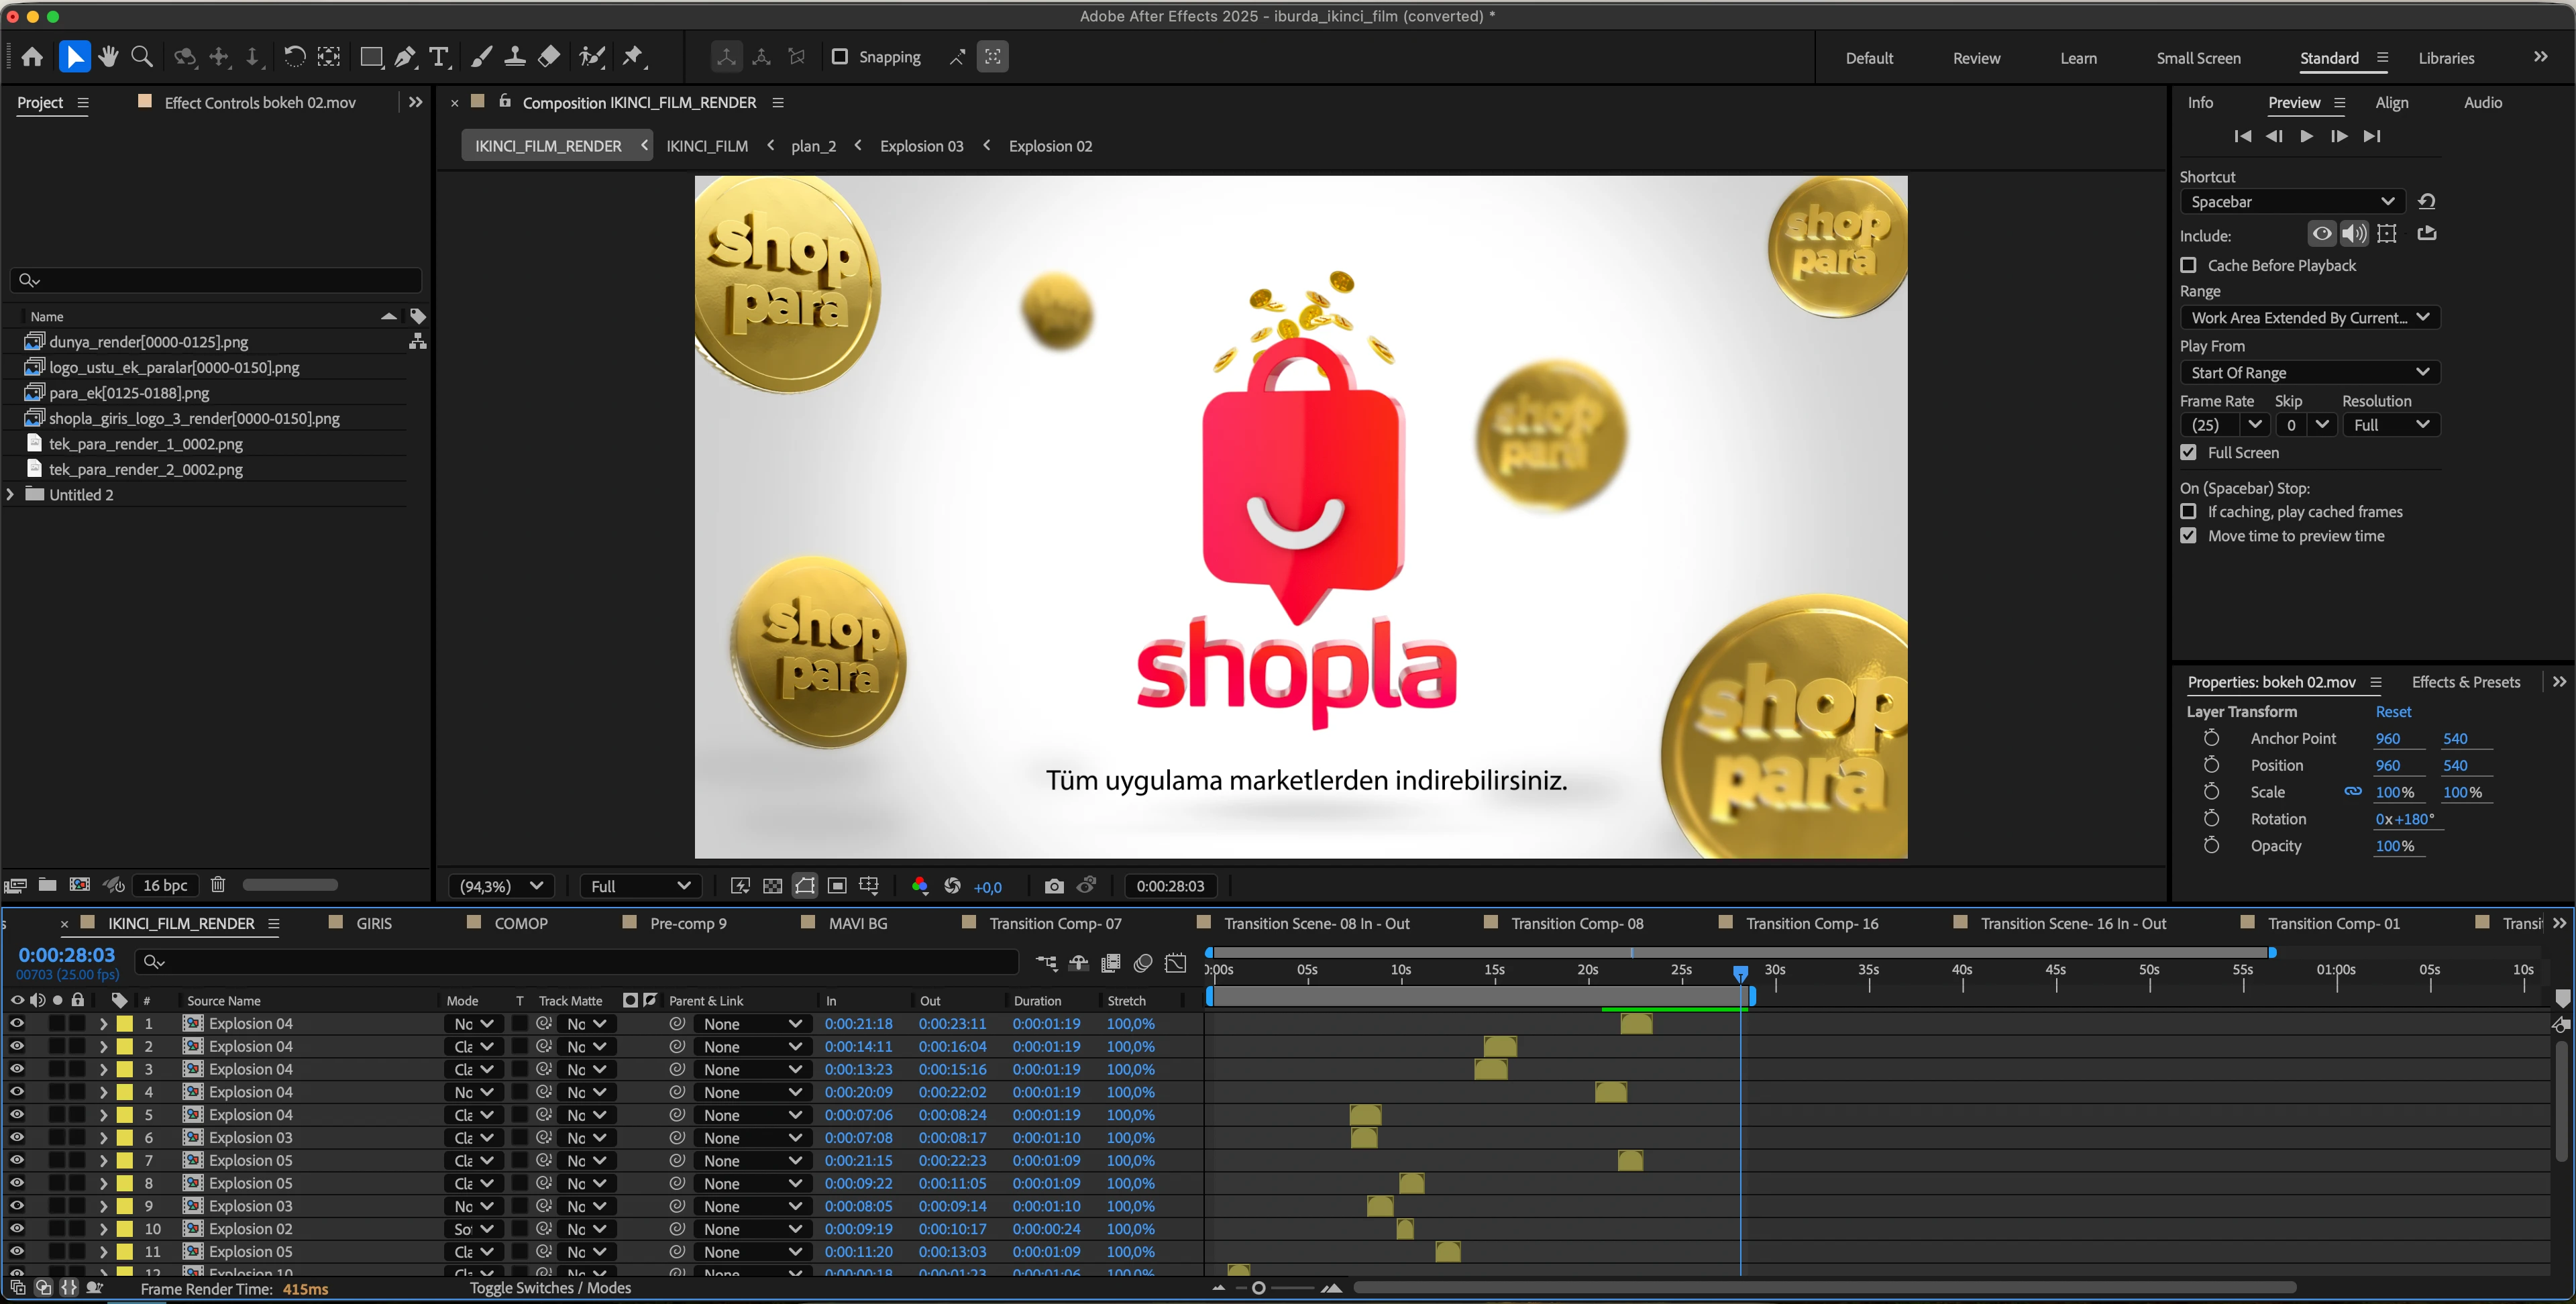Uncheck Move time to preview time

click(2189, 536)
